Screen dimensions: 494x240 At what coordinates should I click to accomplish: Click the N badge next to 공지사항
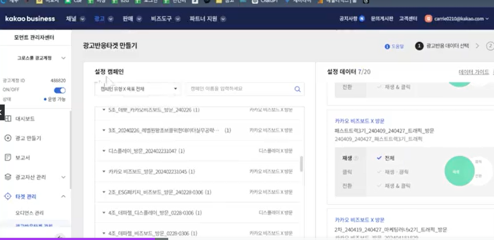click(x=362, y=19)
